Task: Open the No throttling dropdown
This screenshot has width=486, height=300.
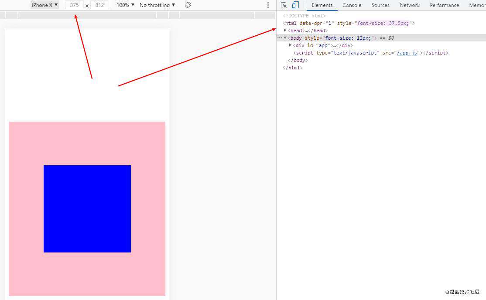Action: coord(157,5)
